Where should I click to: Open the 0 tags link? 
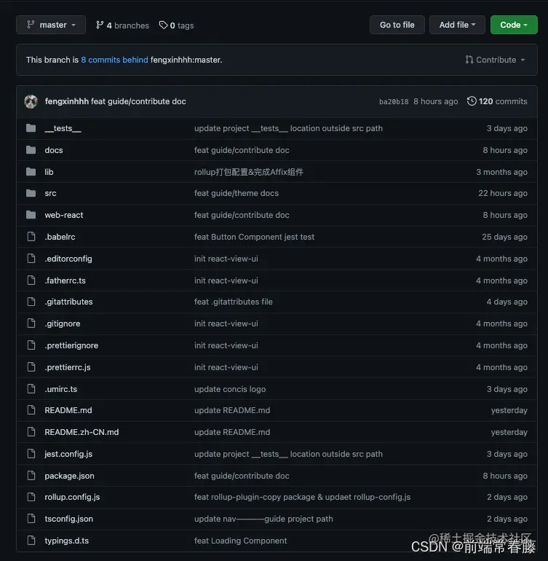tap(176, 25)
